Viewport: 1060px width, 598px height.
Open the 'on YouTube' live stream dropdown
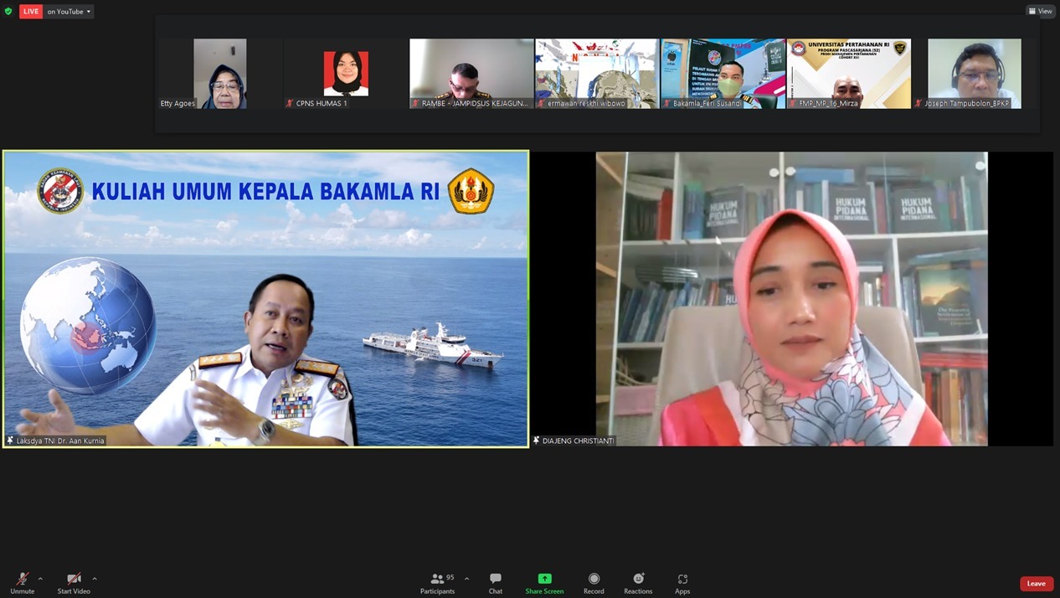(x=69, y=12)
